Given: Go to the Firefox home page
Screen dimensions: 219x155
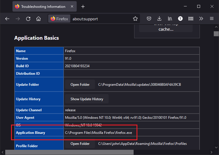Looking at the screenshot, I should point(38,19).
